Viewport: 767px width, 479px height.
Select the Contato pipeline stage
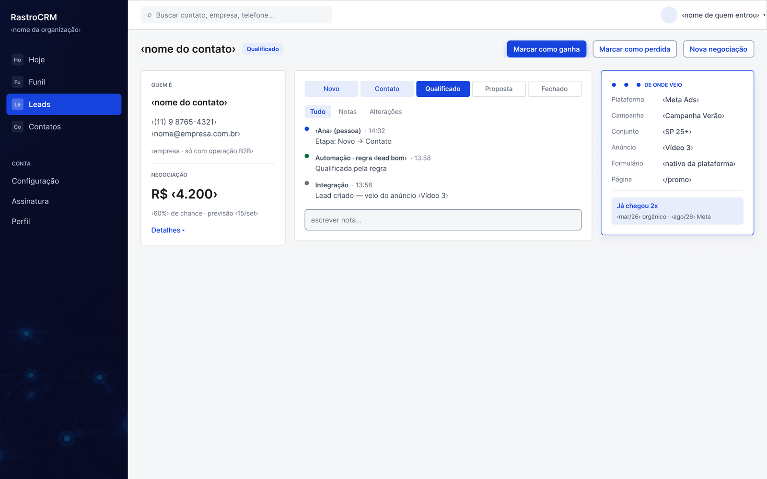click(x=387, y=89)
